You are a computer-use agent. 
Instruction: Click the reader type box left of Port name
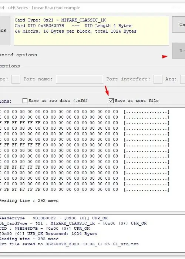[16, 79]
